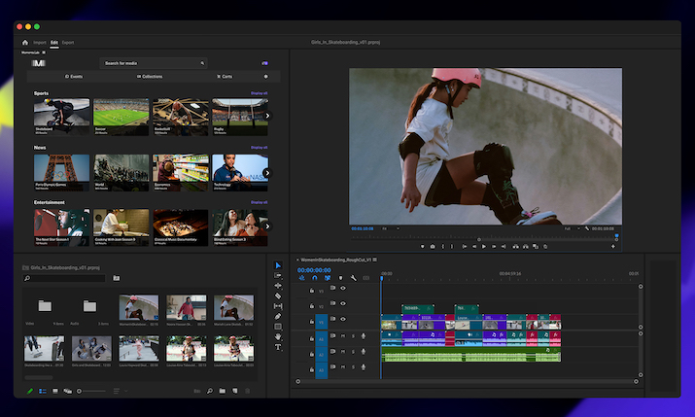Click New Item icon in project footer

click(235, 391)
